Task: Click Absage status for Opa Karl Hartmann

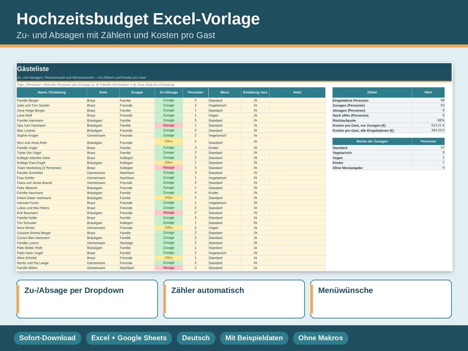Action: tap(168, 125)
